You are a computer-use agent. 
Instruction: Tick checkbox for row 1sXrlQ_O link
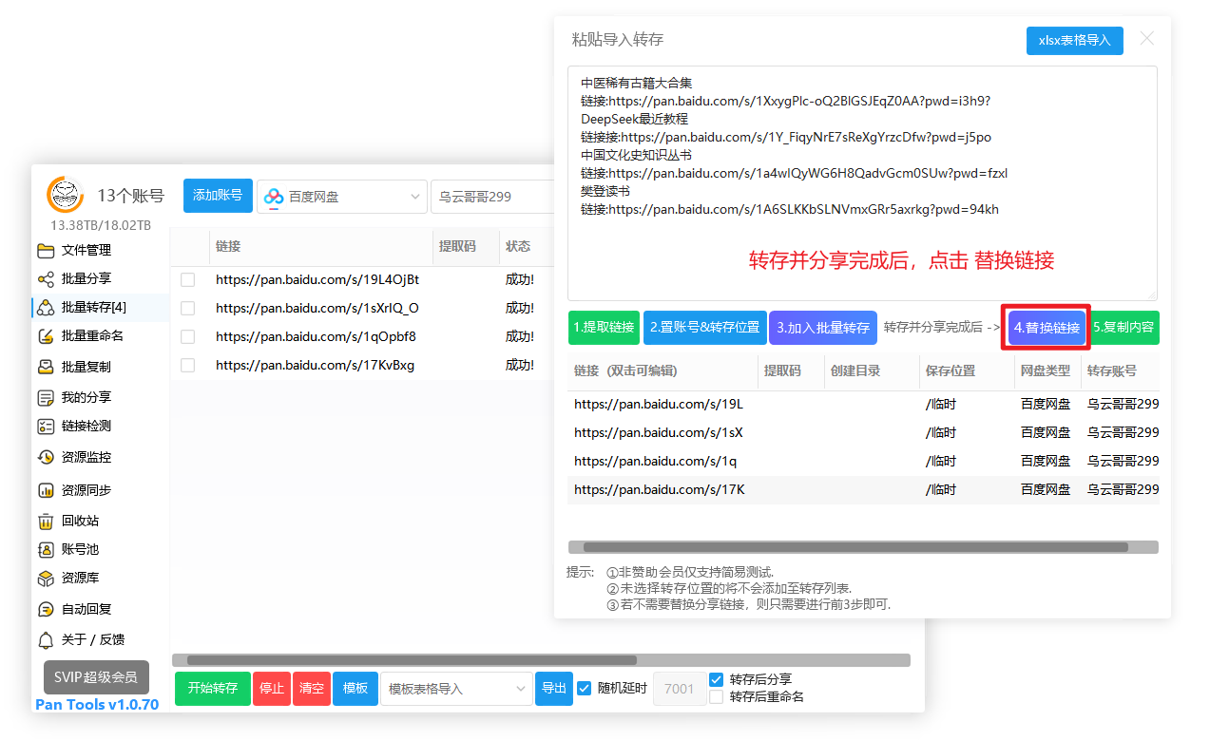click(x=188, y=309)
